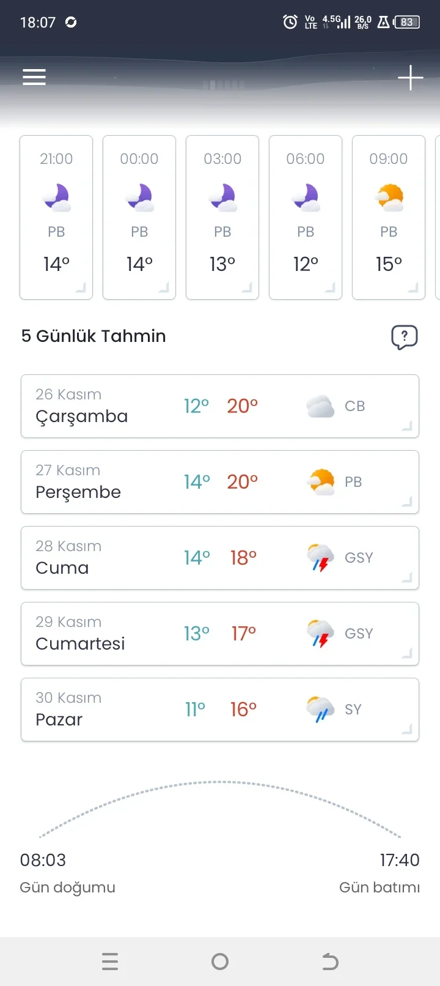
Task: Expand the 26 Kasım Çarşamba forecast row
Action: (220, 406)
